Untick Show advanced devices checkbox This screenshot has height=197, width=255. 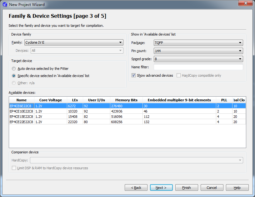(133, 75)
